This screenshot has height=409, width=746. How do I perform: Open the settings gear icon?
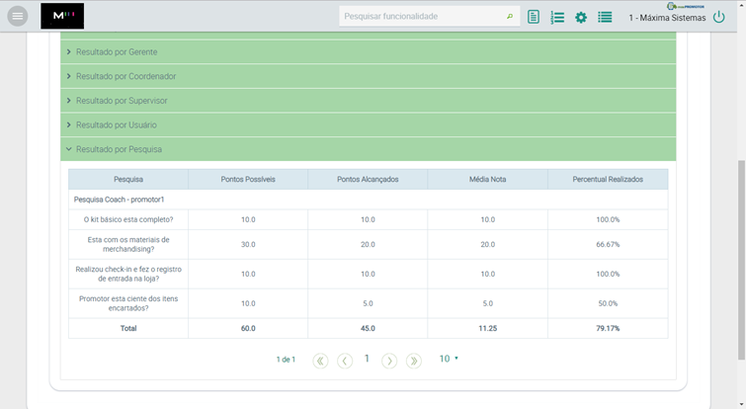click(x=581, y=17)
